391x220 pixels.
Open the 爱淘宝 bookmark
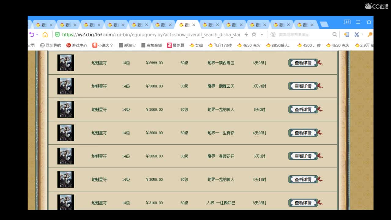tap(127, 45)
